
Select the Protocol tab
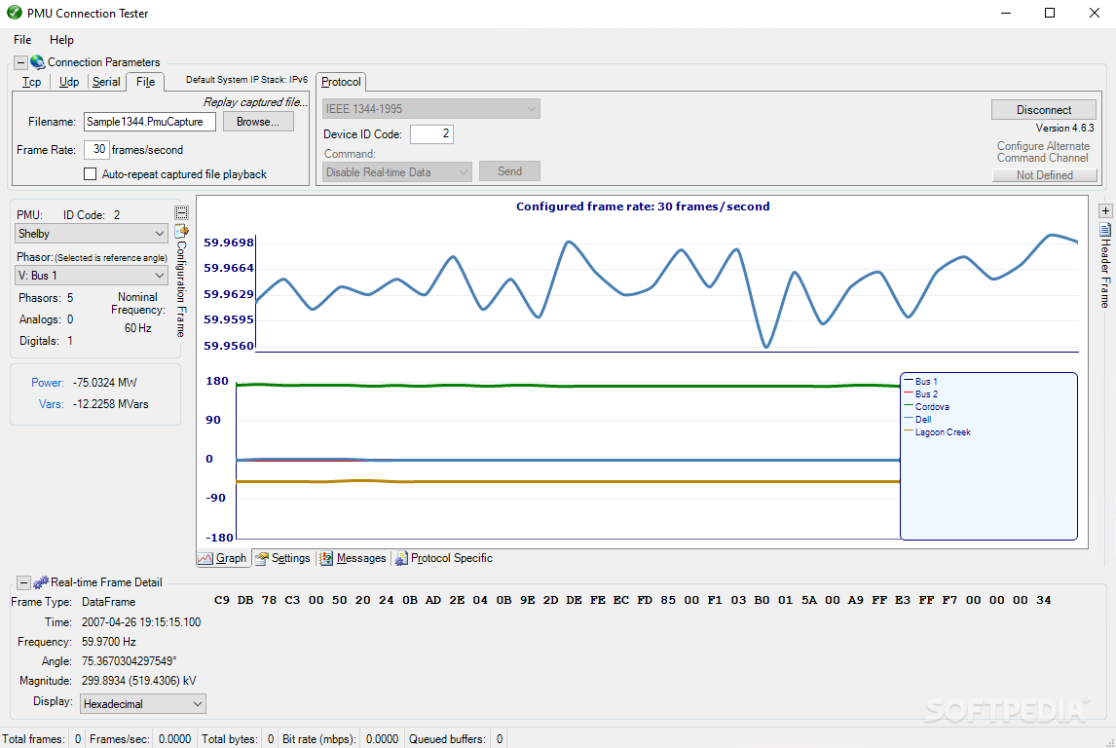coord(341,82)
